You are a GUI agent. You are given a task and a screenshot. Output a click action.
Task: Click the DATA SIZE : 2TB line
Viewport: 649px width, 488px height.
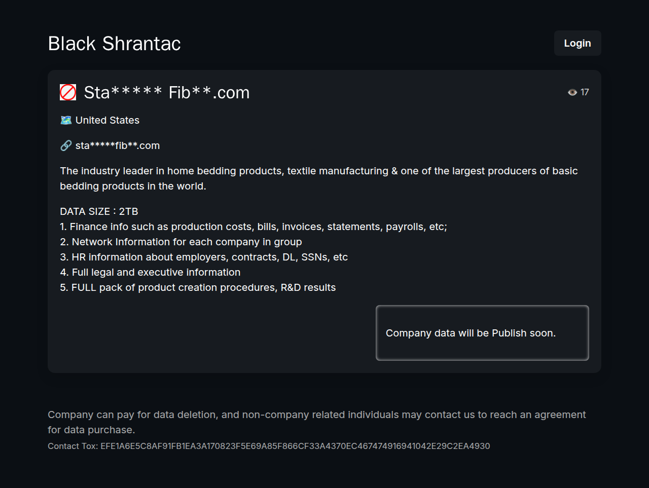coord(99,211)
